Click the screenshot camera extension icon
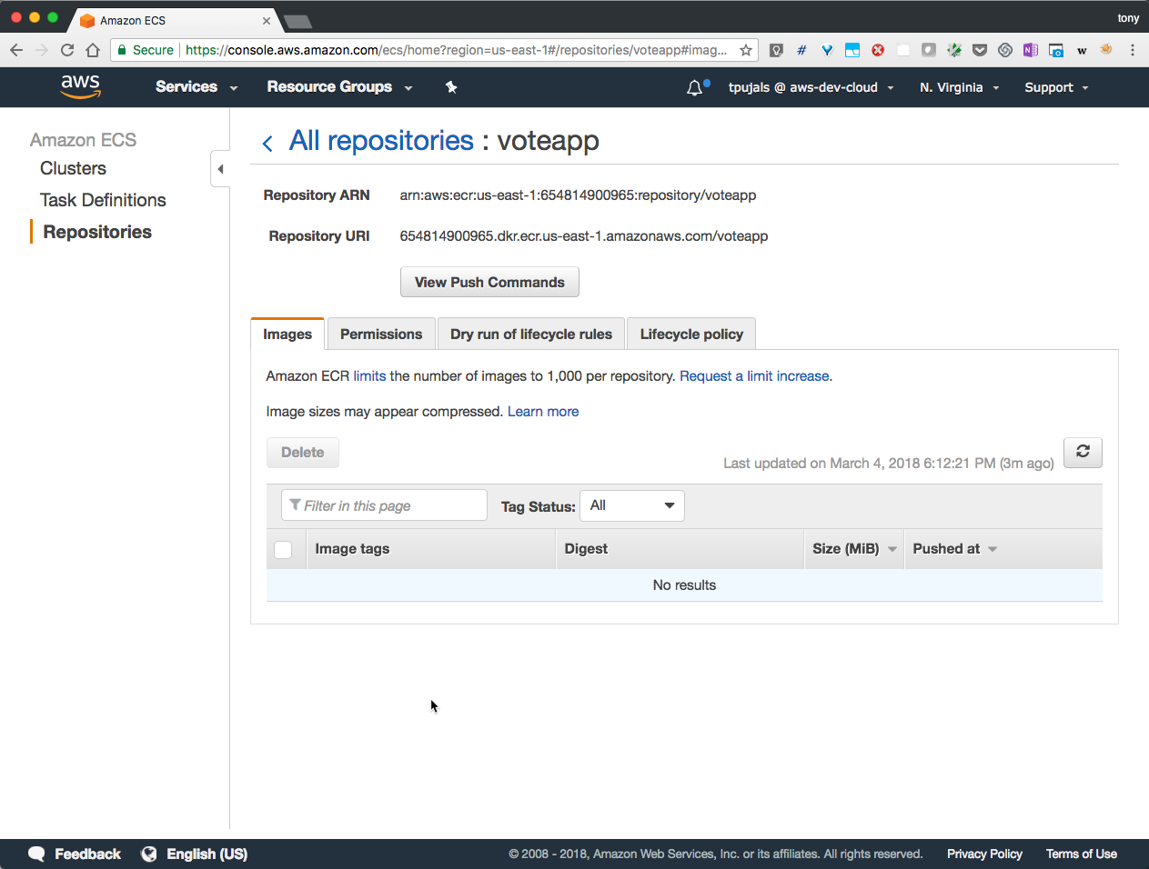 pyautogui.click(x=1056, y=50)
